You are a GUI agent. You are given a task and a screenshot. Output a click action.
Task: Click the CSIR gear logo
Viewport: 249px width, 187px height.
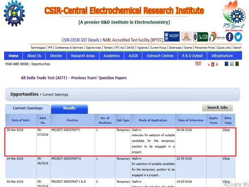14,13
